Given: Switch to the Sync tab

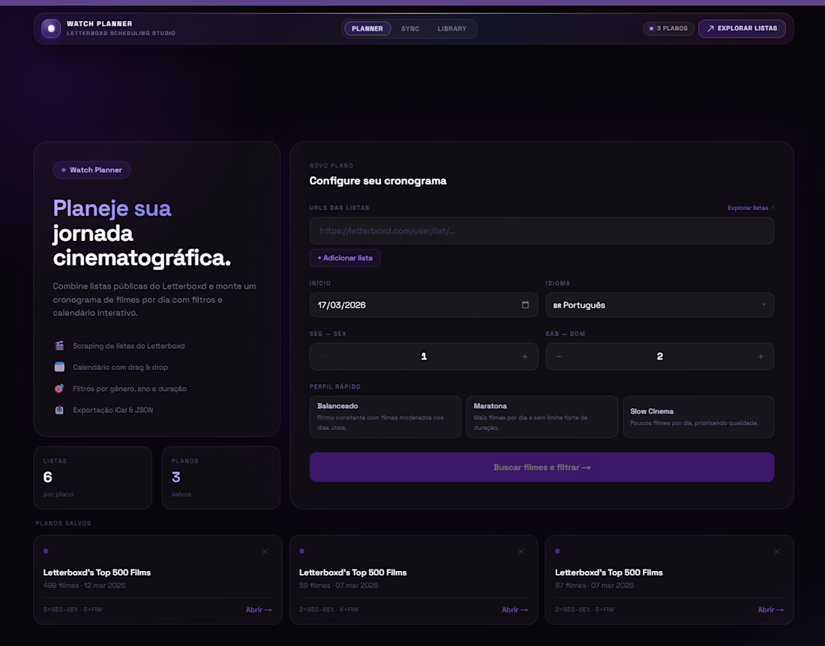Looking at the screenshot, I should (x=410, y=29).
